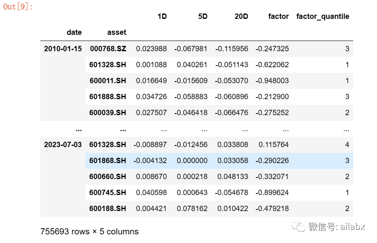Viewport: 377px width, 243px height.
Task: Click factor value -0.290226
Action: (x=272, y=161)
